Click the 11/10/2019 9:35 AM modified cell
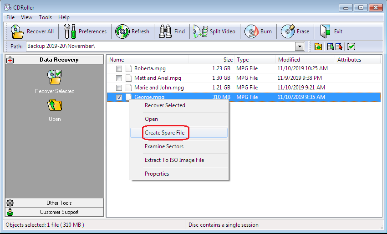 301,97
